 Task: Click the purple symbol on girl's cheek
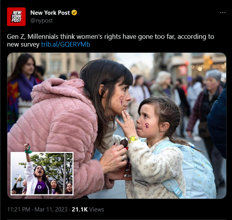(147, 125)
